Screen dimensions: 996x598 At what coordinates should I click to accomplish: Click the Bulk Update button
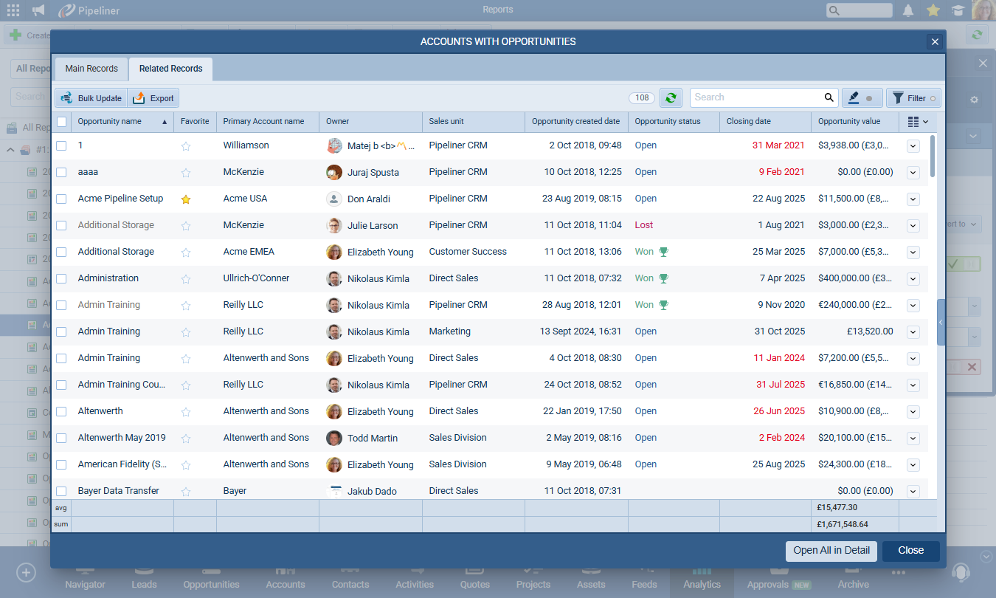(91, 98)
